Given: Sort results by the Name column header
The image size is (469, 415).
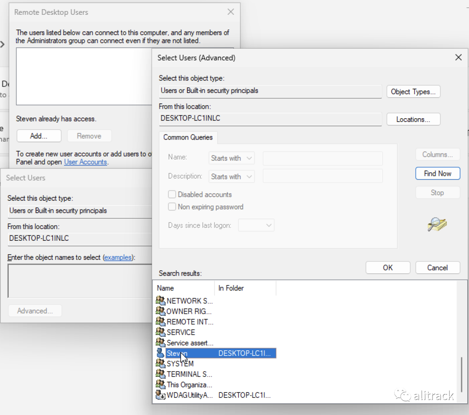Looking at the screenshot, I should [x=184, y=288].
